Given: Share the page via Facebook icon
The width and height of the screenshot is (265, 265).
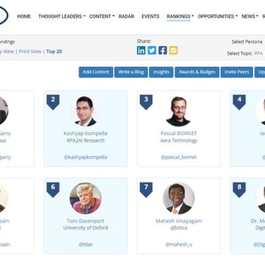Looking at the screenshot, I should pos(163,50).
